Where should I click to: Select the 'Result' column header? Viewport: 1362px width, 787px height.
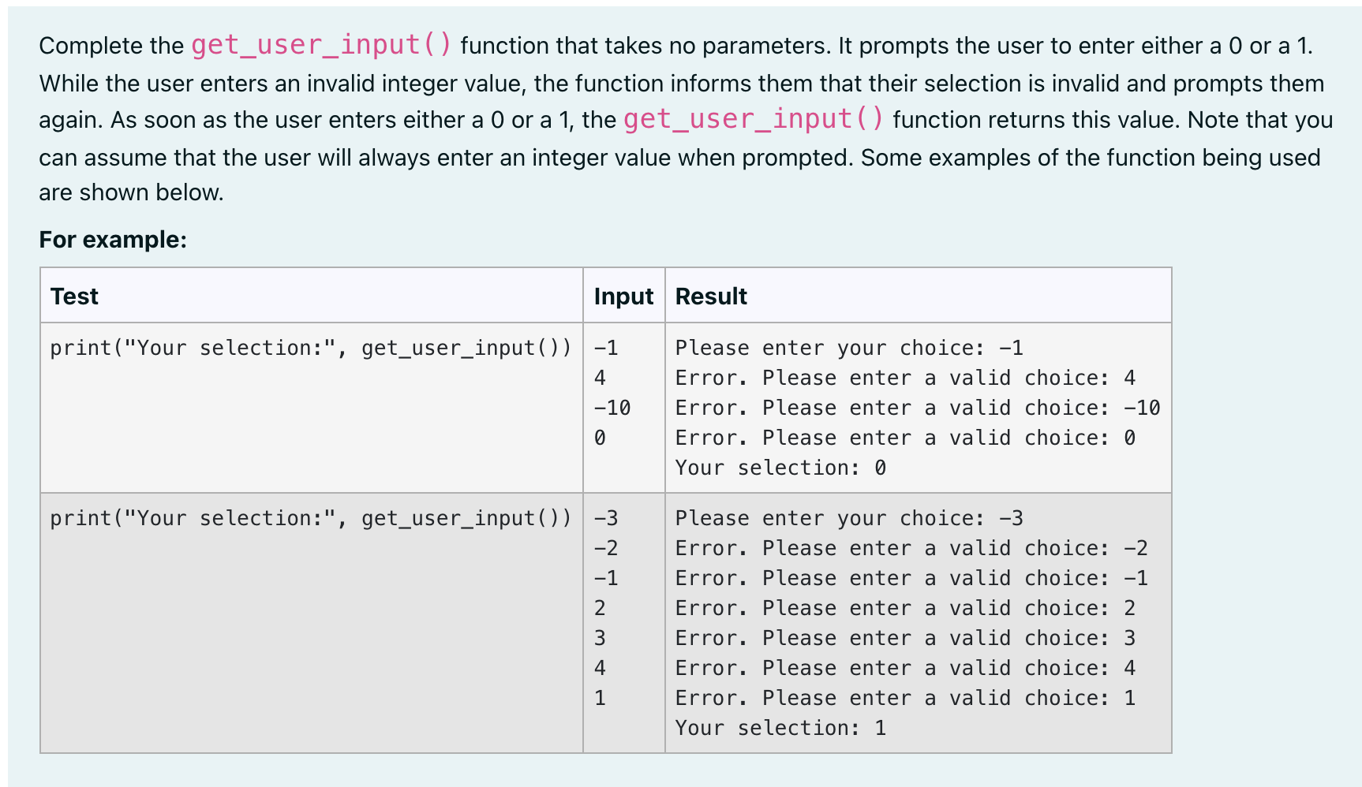click(709, 296)
